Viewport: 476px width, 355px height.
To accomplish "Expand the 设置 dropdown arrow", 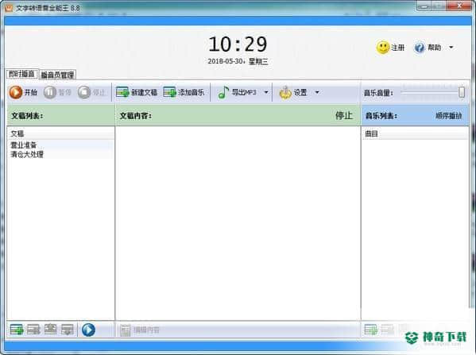I will (x=317, y=92).
